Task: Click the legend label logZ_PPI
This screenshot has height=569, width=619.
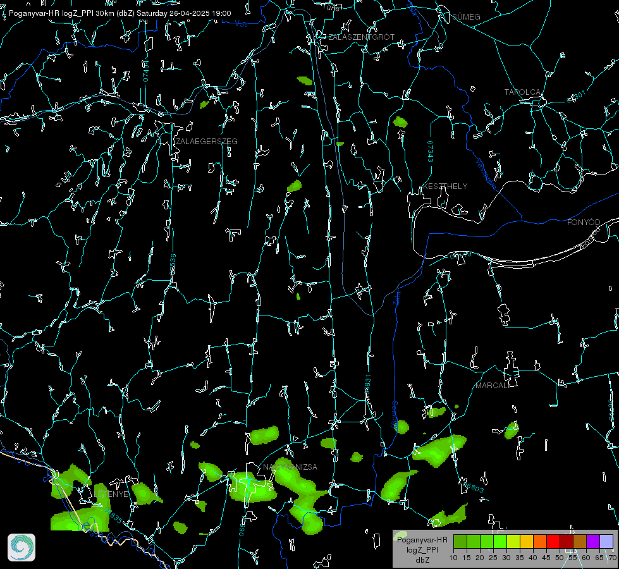Action: 422,549
